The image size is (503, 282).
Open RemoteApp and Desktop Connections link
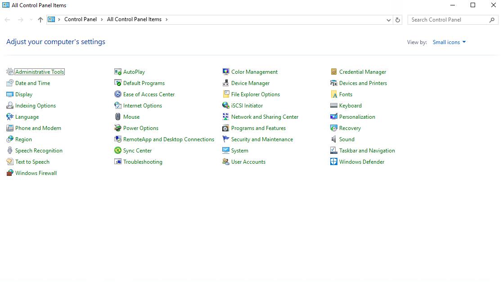[169, 139]
